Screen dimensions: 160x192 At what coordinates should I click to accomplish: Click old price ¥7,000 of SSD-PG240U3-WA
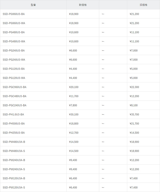point(134,60)
